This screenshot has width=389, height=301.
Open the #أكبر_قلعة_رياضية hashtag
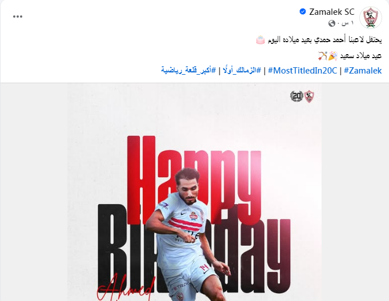189,71
